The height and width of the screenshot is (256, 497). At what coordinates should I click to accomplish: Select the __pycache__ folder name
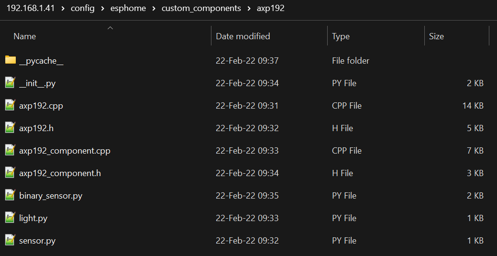[x=41, y=61]
